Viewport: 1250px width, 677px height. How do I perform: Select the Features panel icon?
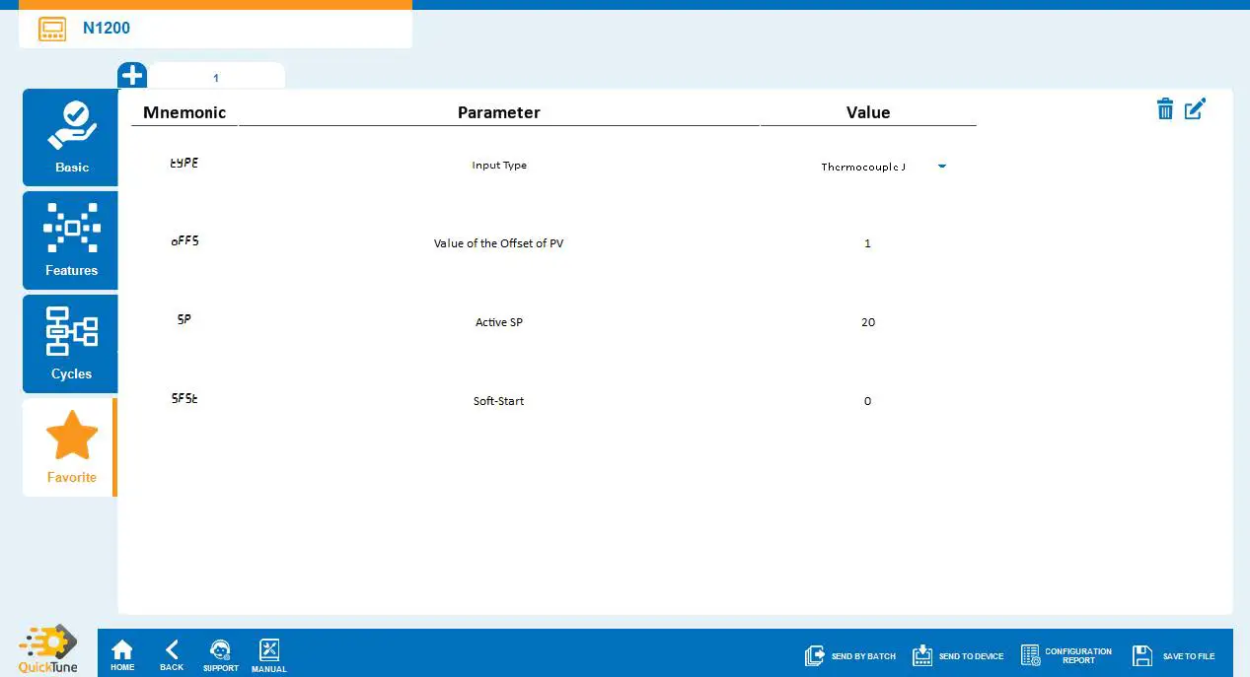pyautogui.click(x=70, y=239)
